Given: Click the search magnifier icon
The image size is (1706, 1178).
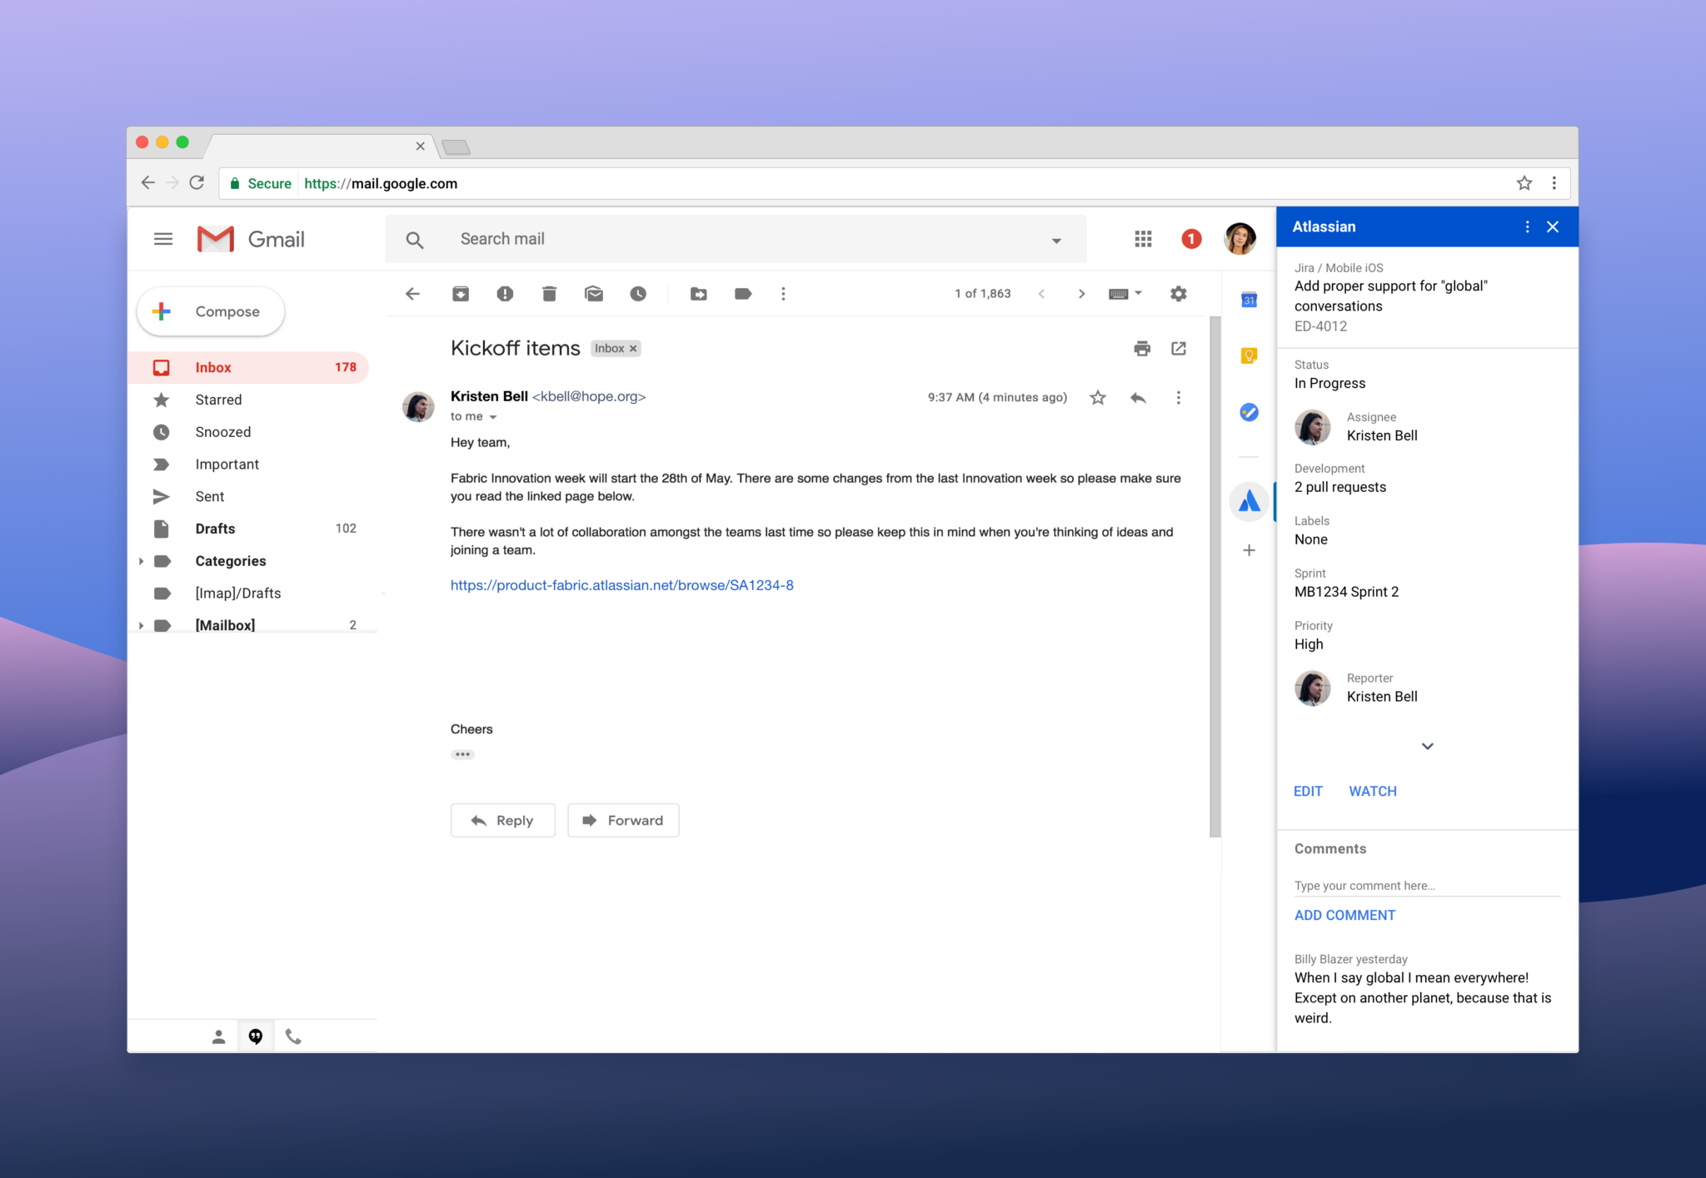Looking at the screenshot, I should (x=414, y=240).
